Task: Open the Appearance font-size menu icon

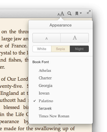Action: (x=61, y=14)
